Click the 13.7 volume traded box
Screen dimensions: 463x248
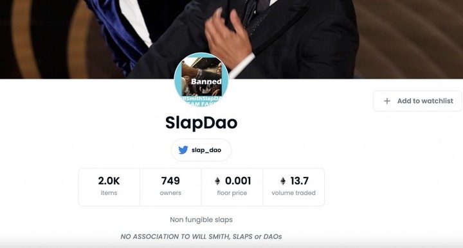(293, 187)
